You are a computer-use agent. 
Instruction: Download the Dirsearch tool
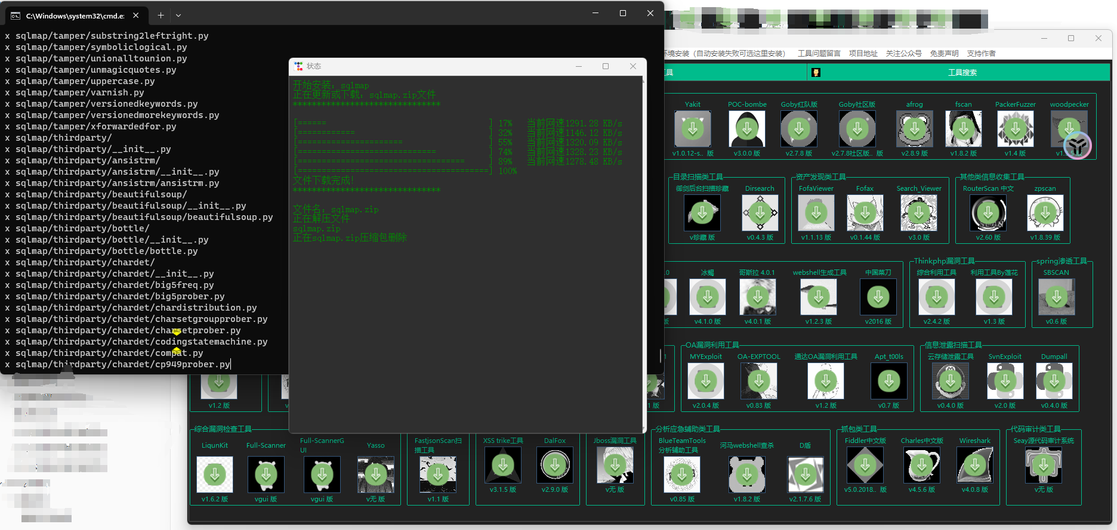(760, 213)
